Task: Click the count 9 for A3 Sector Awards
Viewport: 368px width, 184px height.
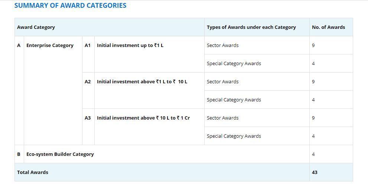Action: pos(313,118)
